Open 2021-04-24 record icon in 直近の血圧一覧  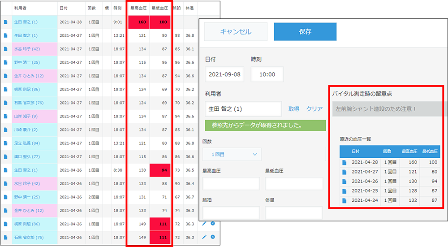(x=344, y=200)
